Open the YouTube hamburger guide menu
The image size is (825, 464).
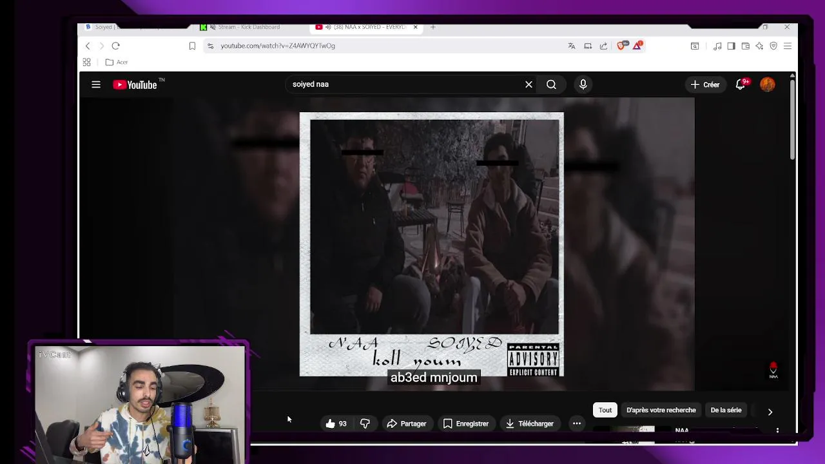[96, 84]
